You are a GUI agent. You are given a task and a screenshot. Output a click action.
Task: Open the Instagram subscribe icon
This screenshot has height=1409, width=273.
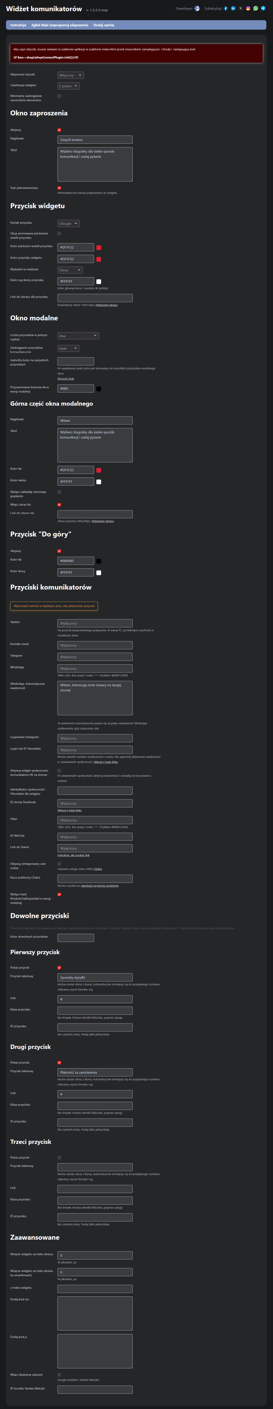[248, 8]
